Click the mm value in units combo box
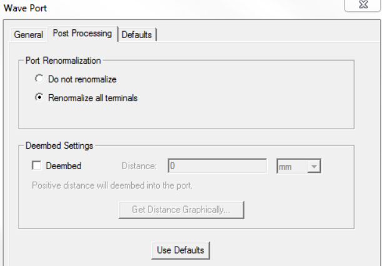The height and width of the screenshot is (266, 382). [291, 166]
